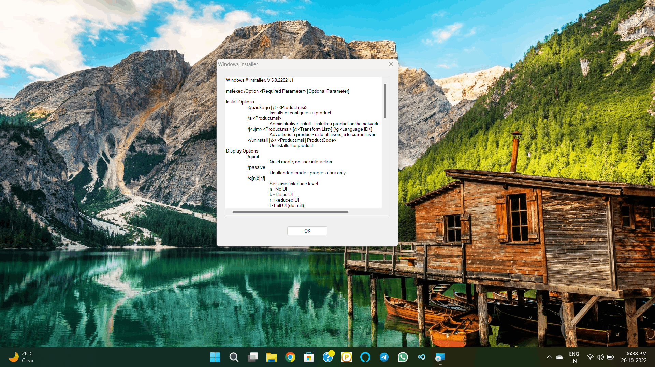Click the OneDrive cloud tray icon
The image size is (655, 367).
[x=559, y=357]
